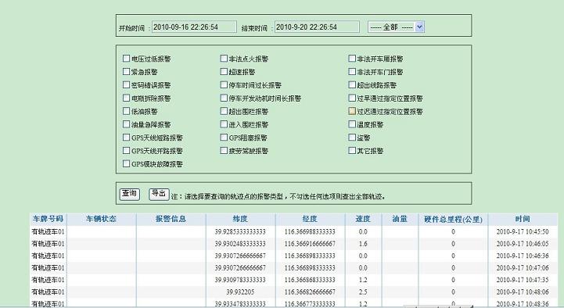Check the 超速报警 option
The image size is (564, 308).
[224, 71]
